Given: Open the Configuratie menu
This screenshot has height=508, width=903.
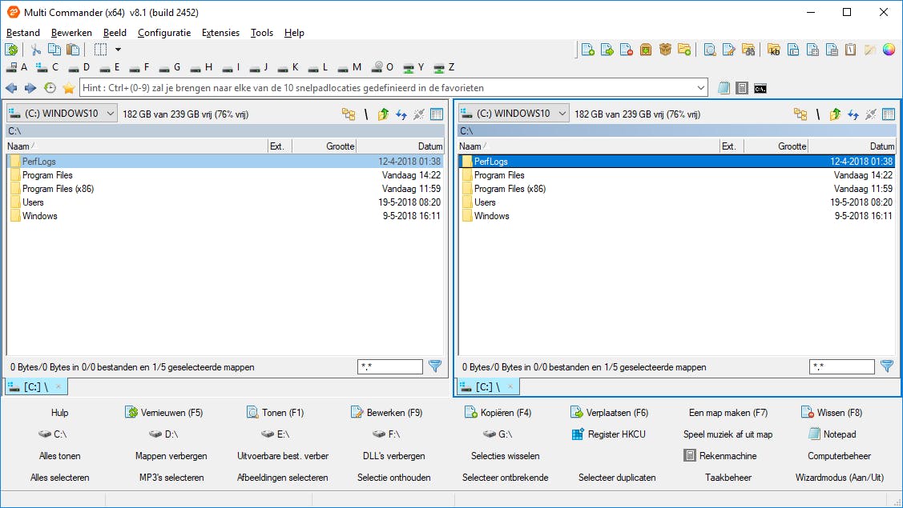Looking at the screenshot, I should (x=164, y=33).
